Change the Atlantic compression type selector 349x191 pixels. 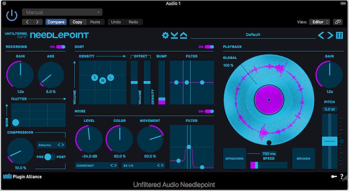[51, 145]
